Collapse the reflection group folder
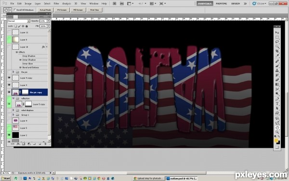289x181 pixels. pos(13,98)
